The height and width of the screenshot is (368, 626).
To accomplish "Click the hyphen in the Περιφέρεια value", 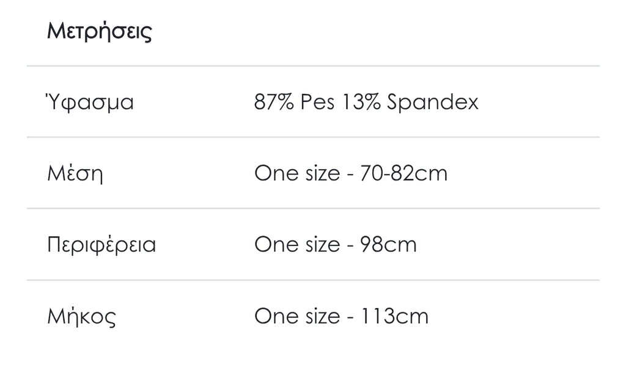I will (x=350, y=246).
